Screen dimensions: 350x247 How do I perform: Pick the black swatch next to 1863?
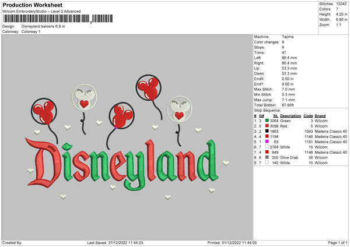pyautogui.click(x=267, y=131)
